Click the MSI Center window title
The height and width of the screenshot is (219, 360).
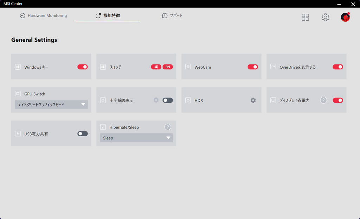(13, 4)
